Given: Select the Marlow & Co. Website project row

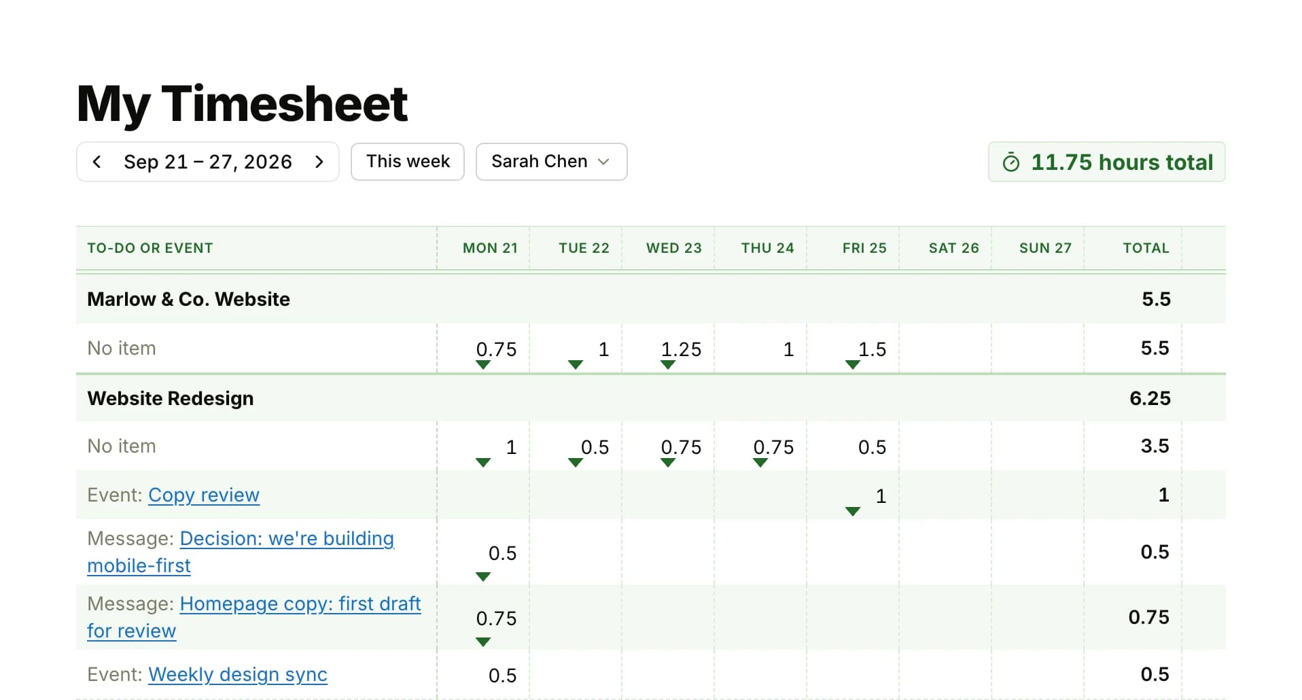Looking at the screenshot, I should (650, 299).
